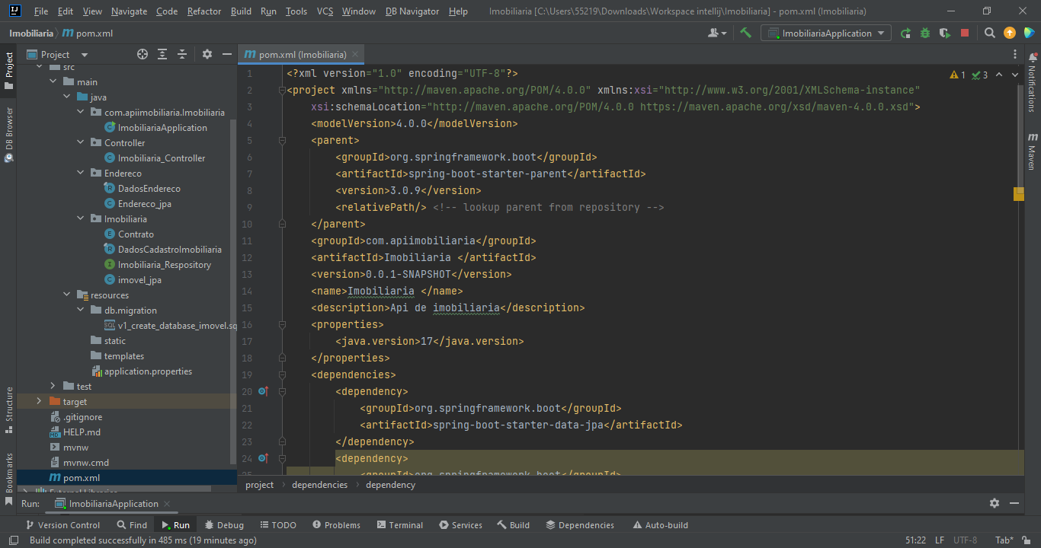1041x548 pixels.
Task: Collapse the db.migration folder
Action: click(80, 311)
